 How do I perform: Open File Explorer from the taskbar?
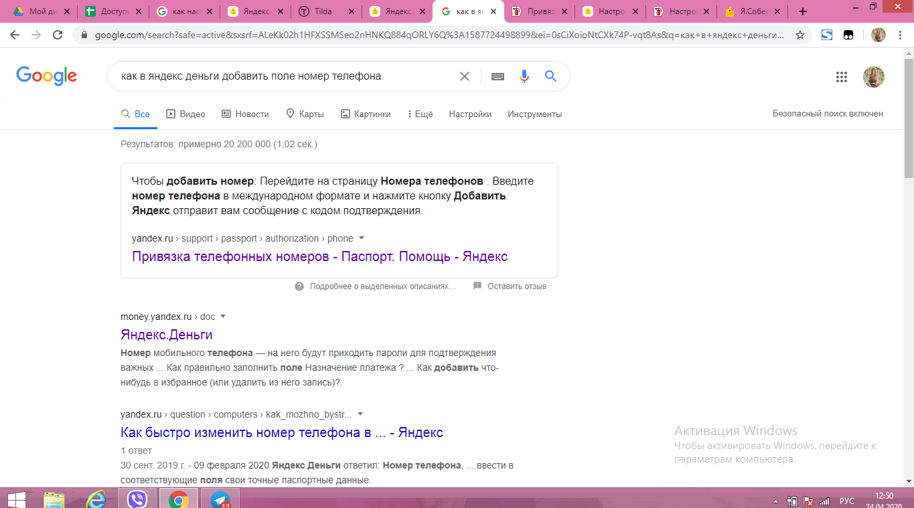(x=54, y=499)
